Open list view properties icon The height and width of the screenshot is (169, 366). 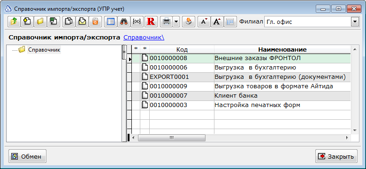tap(110, 22)
